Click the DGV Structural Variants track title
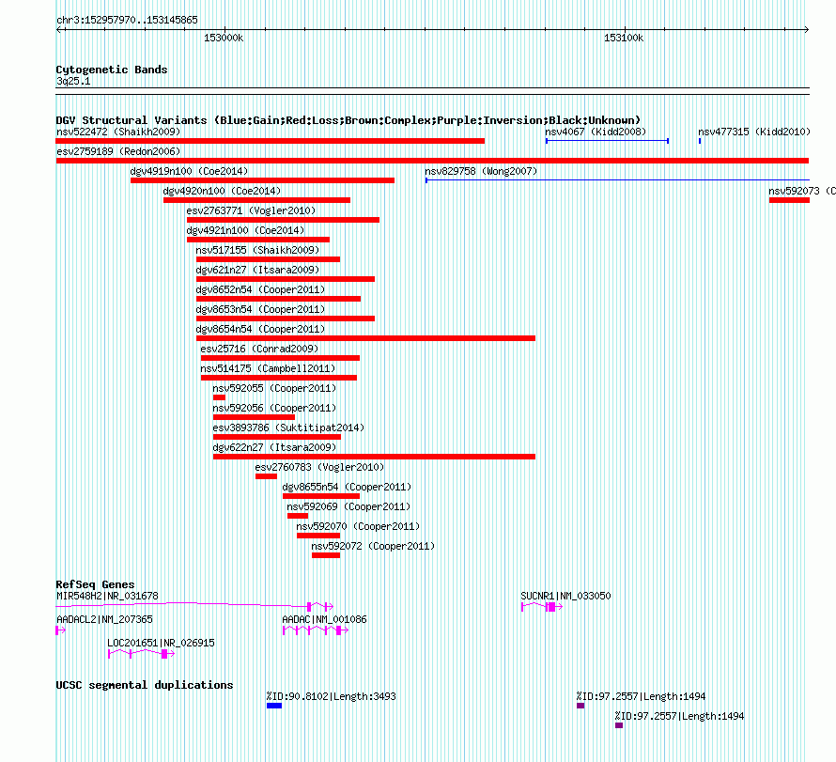This screenshot has width=836, height=762. click(x=348, y=120)
